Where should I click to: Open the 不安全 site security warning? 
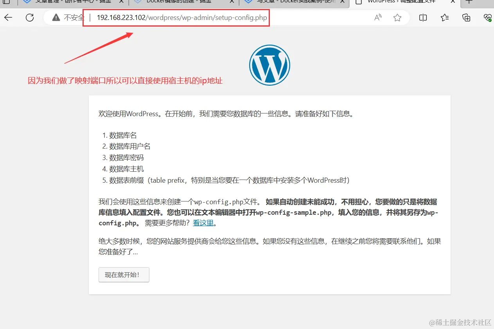(x=68, y=18)
